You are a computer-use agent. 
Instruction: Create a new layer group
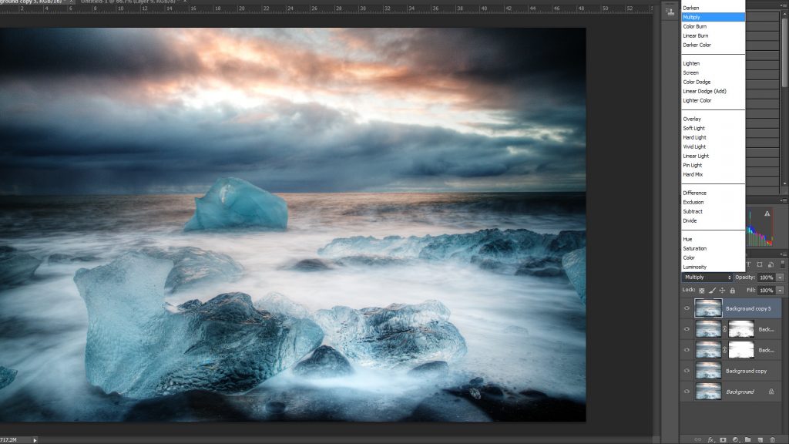747,439
